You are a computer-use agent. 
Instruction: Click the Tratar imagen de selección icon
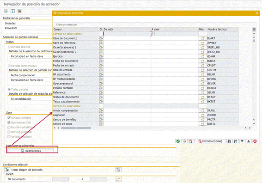[7, 170]
